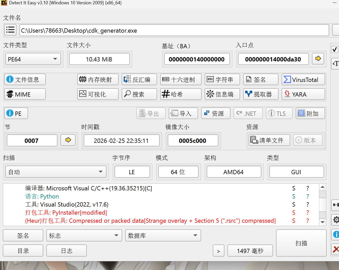Viewport: 339px width, 270px height.
Task: Click the S link on the compiler row
Action: point(294,188)
